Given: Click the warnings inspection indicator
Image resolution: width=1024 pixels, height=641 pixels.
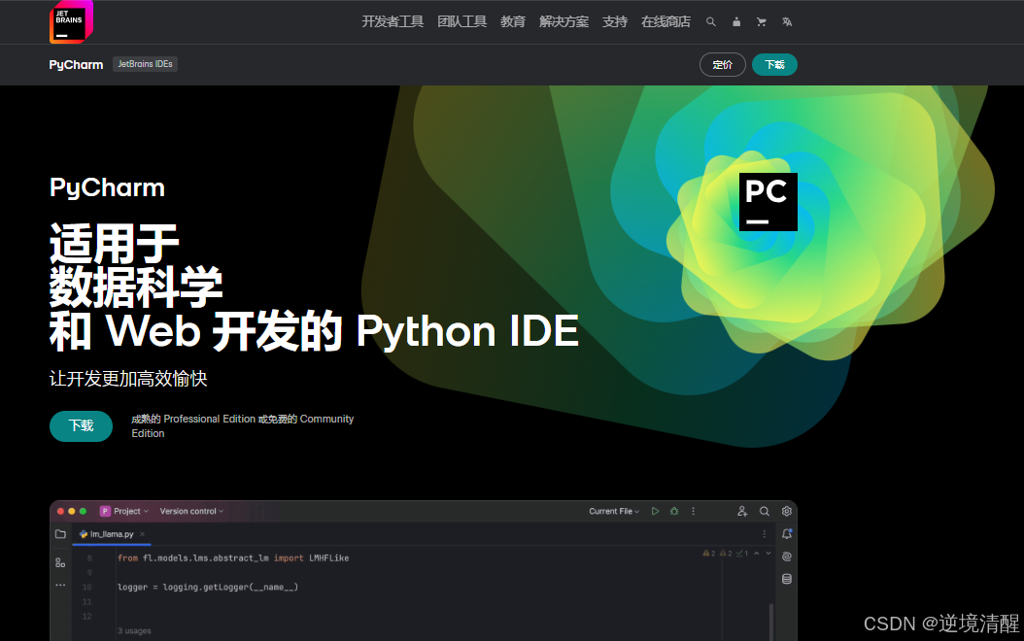Looking at the screenshot, I should coord(725,554).
